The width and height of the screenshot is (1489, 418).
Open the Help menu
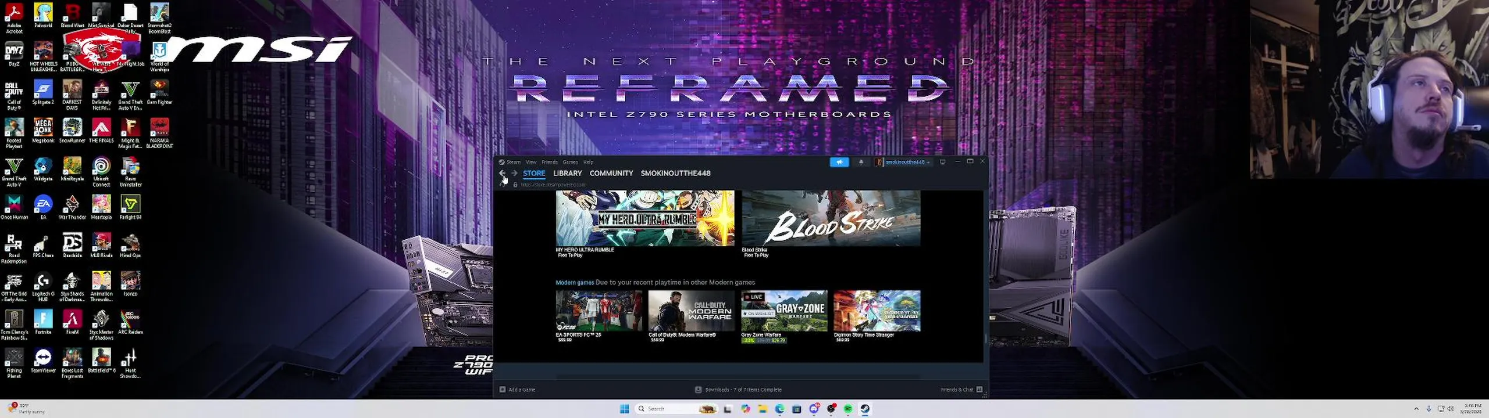pos(589,162)
